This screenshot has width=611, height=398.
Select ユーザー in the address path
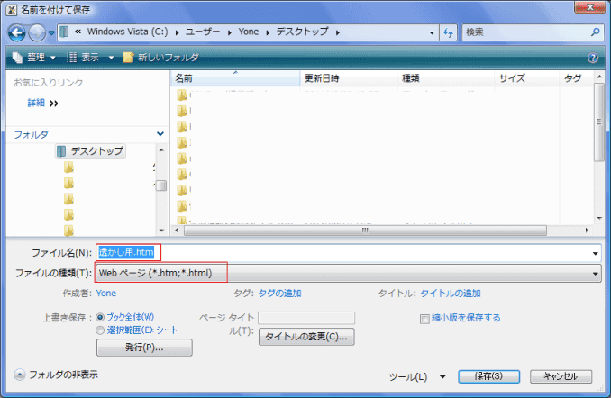[x=203, y=32]
